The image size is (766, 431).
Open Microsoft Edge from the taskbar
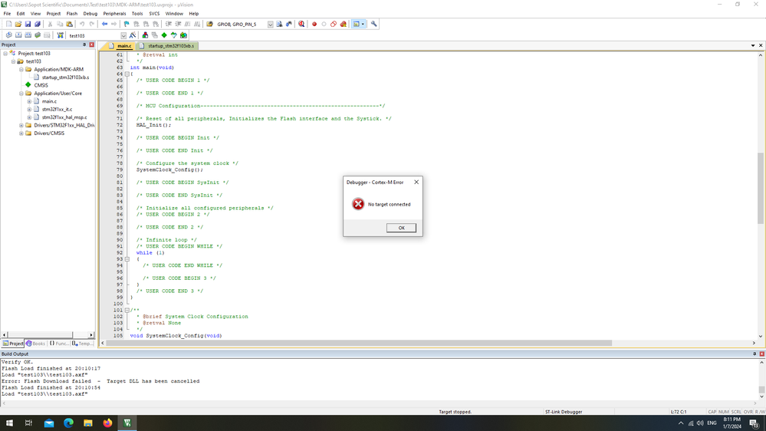click(68, 423)
